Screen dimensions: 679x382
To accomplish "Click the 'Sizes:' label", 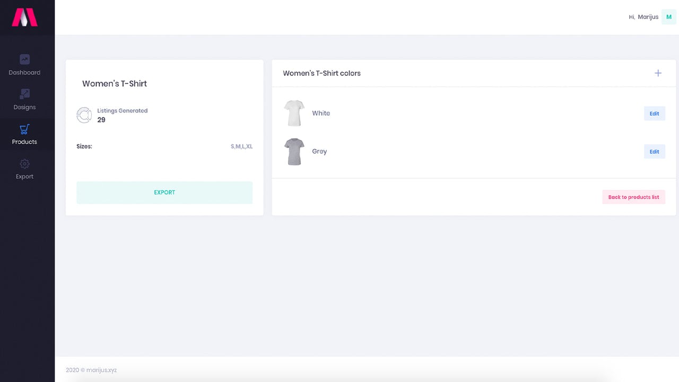I will click(84, 146).
